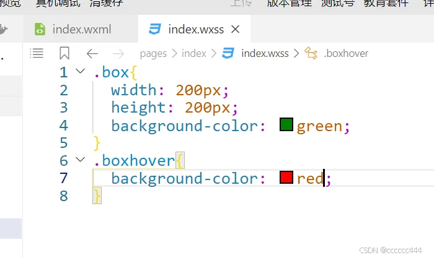Open the .boxhover breadcrumb symbol
Screen dimensions: 434x258
pyautogui.click(x=346, y=53)
